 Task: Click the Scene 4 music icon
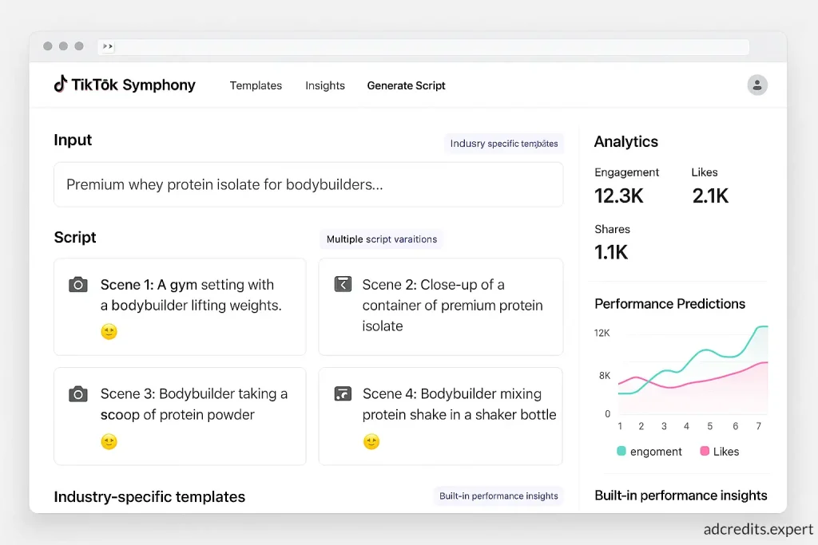point(343,393)
